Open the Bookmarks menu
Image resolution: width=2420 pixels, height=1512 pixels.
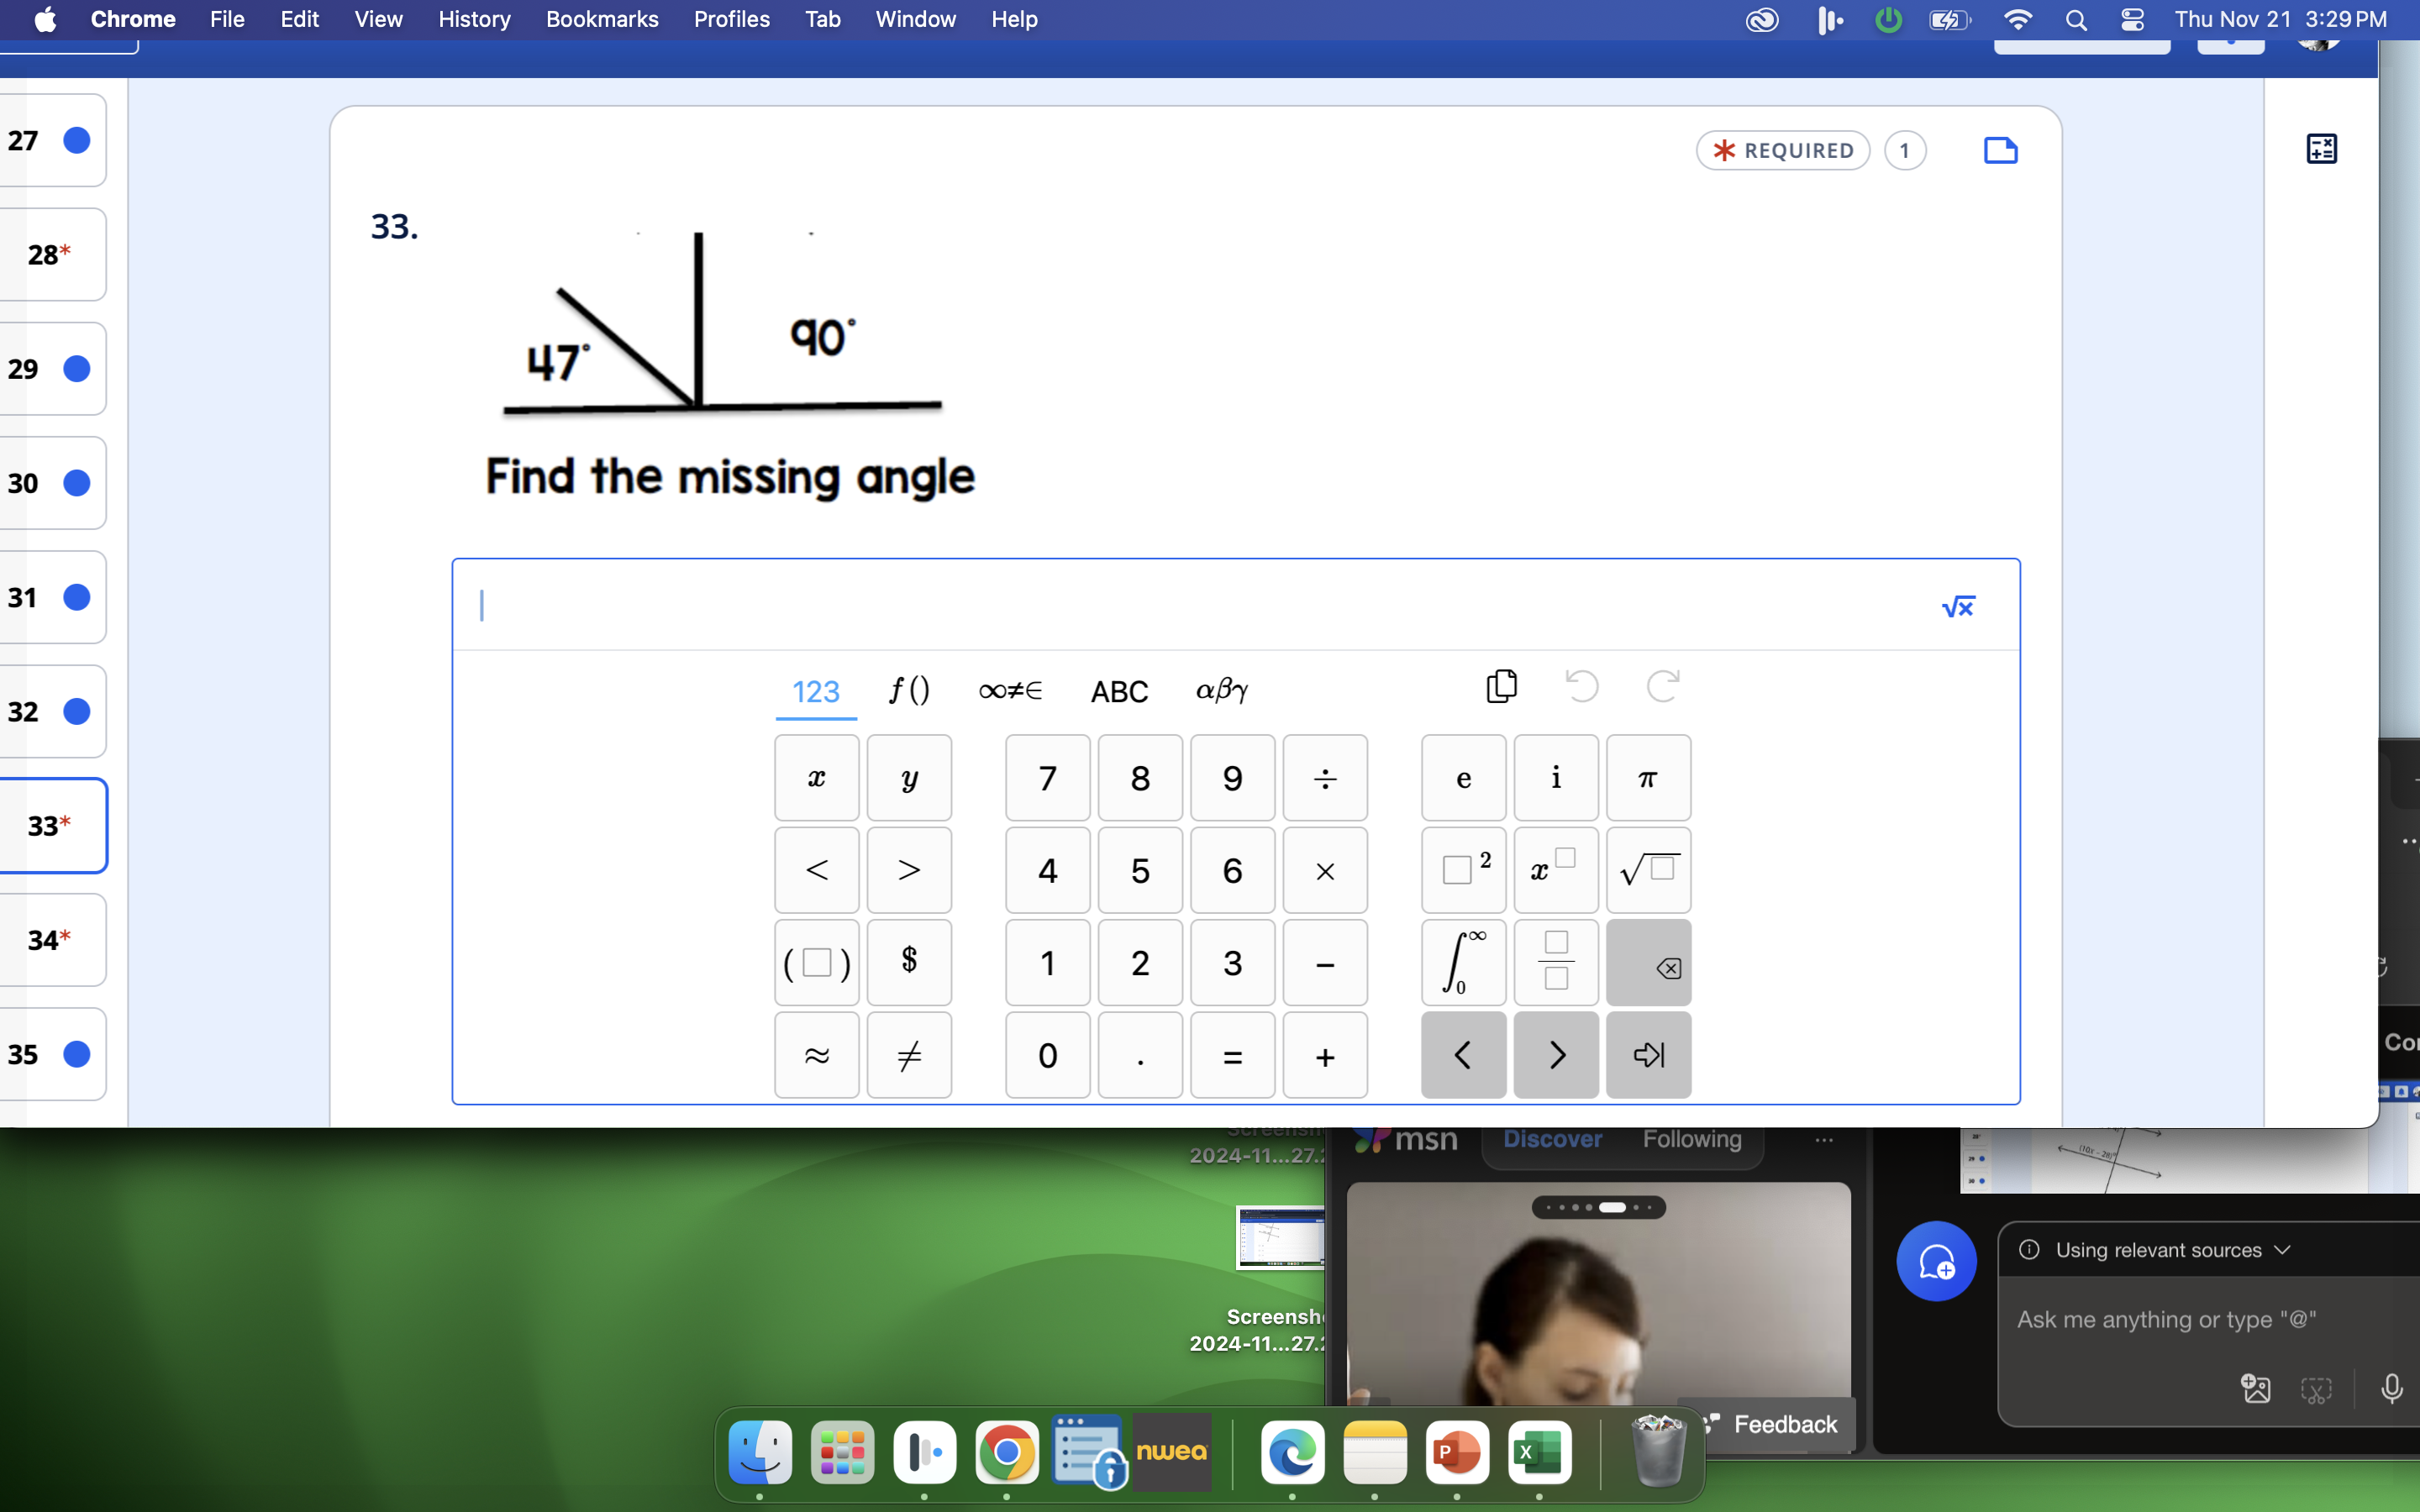coord(602,19)
